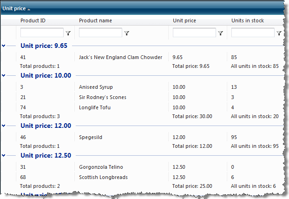Focus the Product name filter text box
Viewport: 289px width, 199px height.
pyautogui.click(x=100, y=33)
